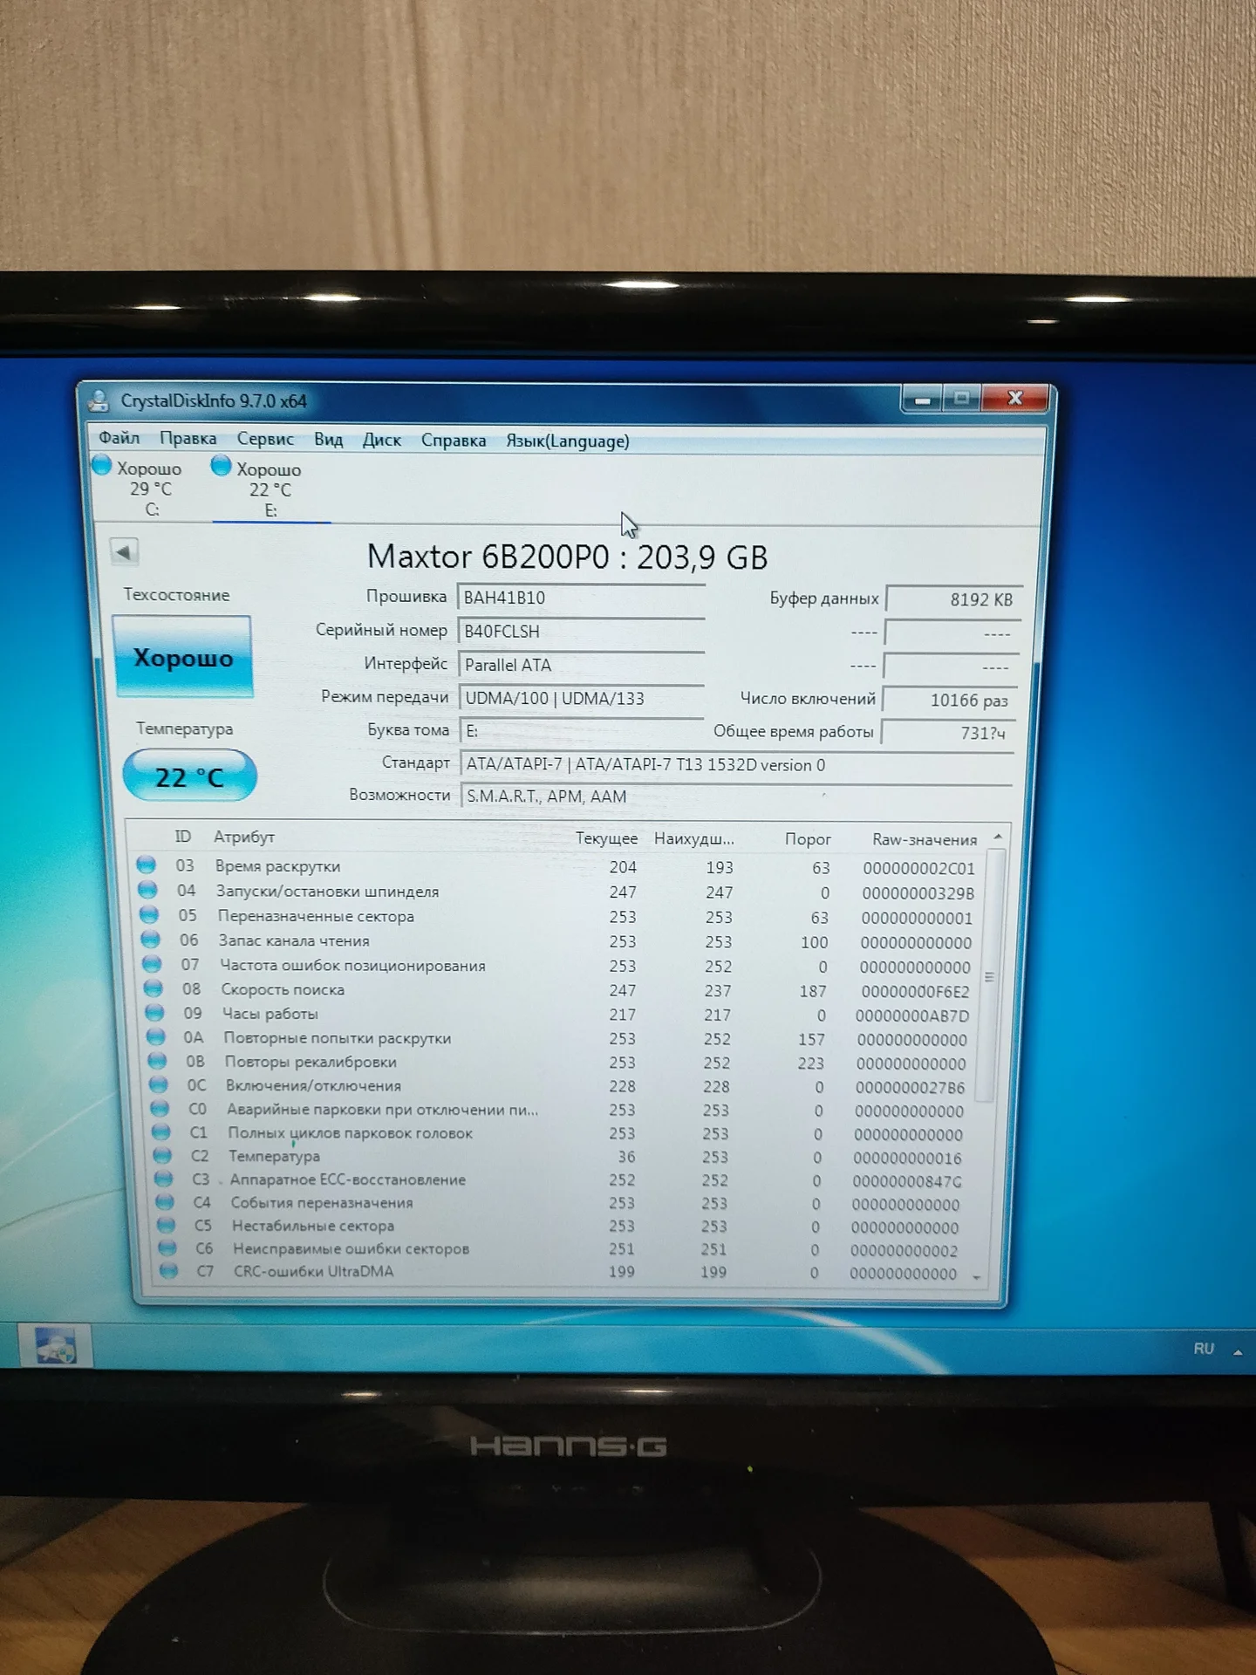Click the Текущее column header

click(606, 838)
